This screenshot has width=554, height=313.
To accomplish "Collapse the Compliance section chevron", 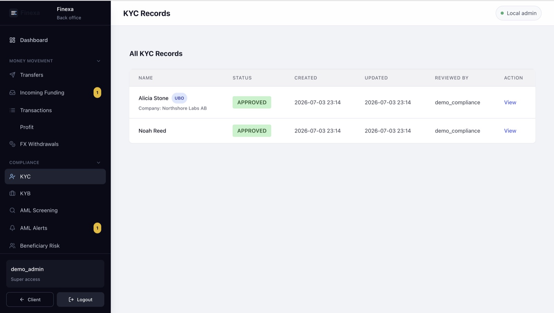I will (99, 162).
